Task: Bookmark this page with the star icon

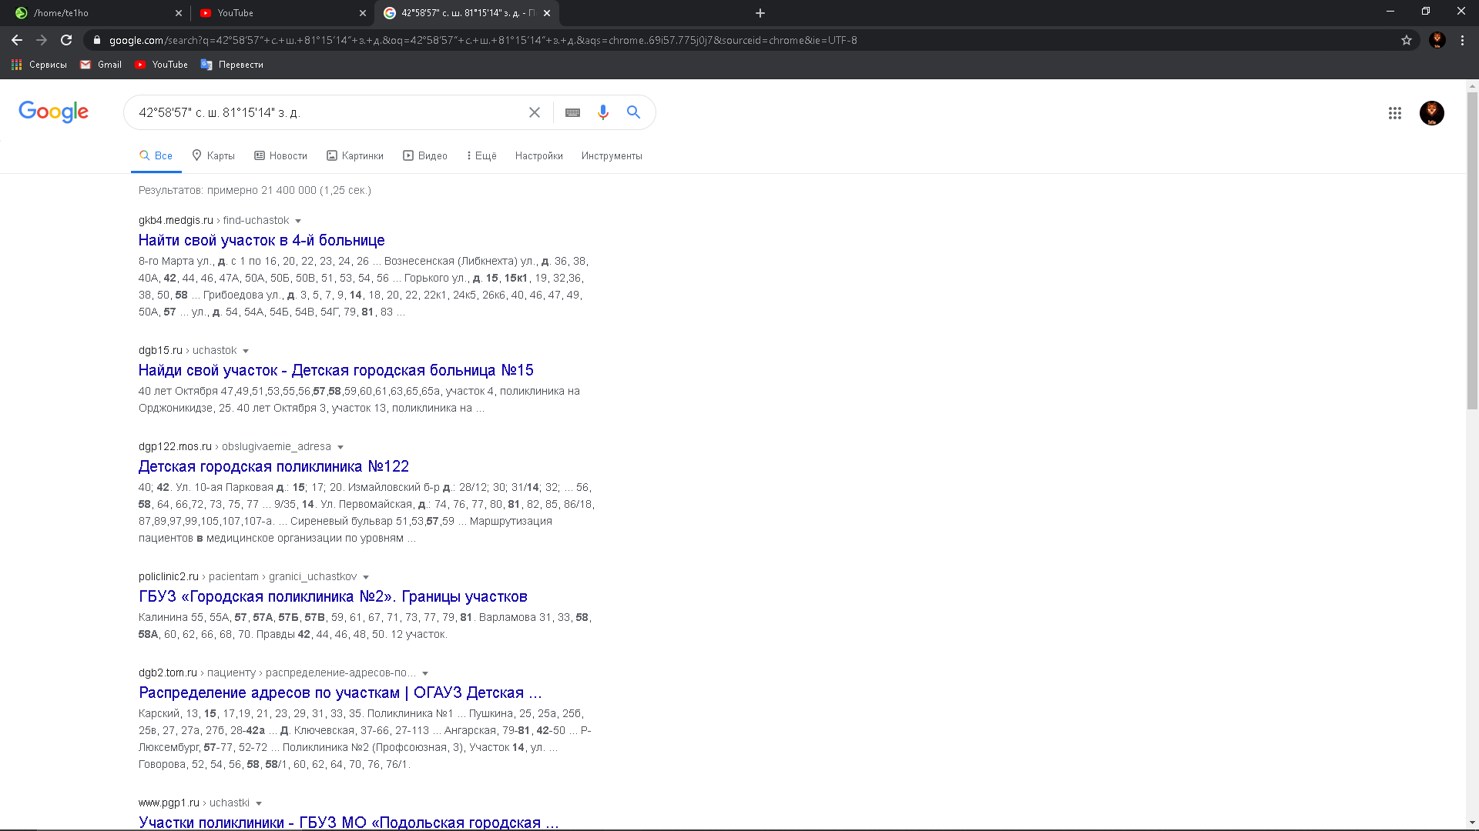Action: click(1407, 40)
